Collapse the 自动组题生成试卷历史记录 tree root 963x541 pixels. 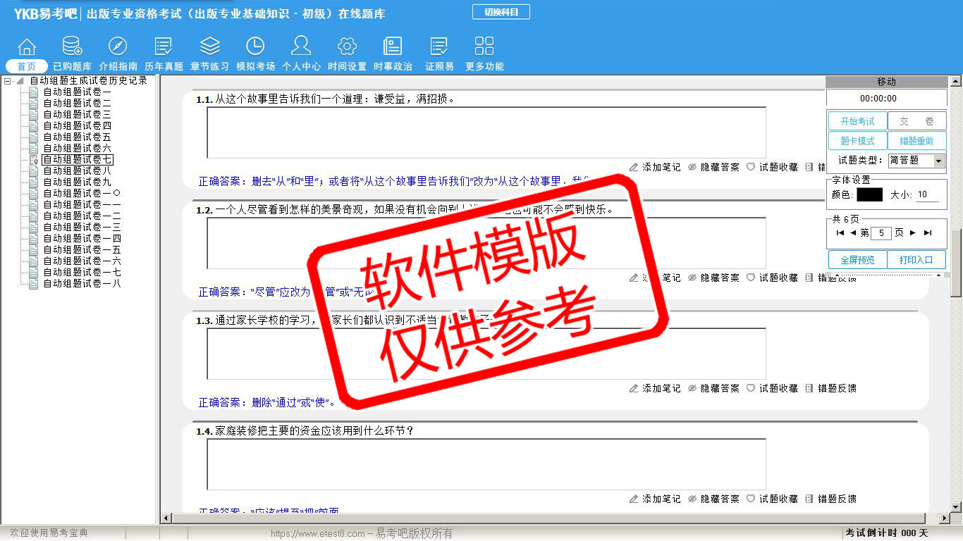coord(8,81)
